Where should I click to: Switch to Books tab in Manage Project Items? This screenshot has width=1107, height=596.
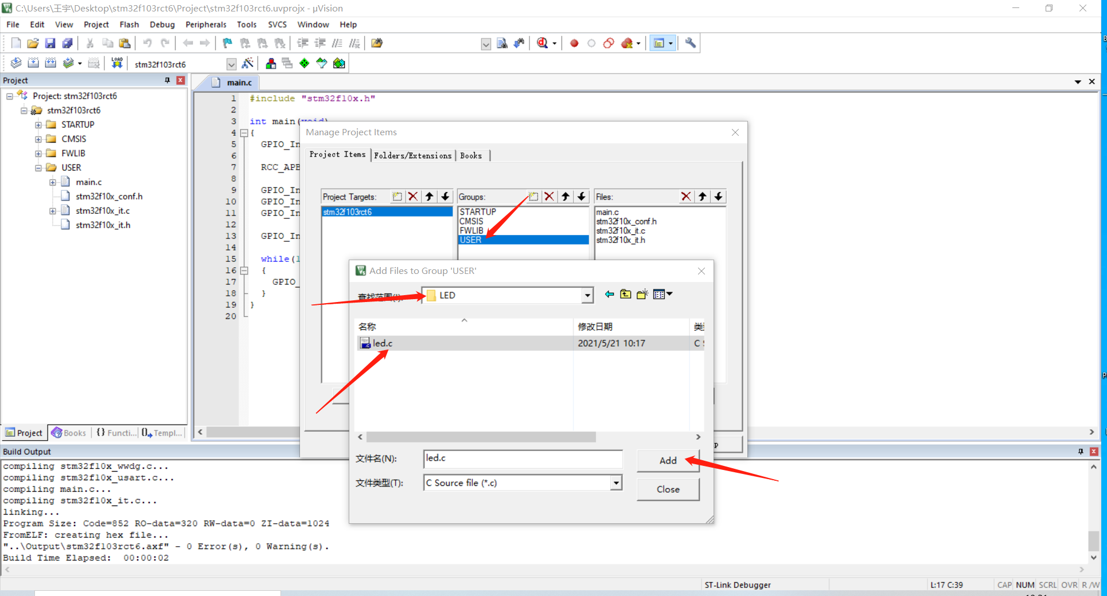point(471,155)
